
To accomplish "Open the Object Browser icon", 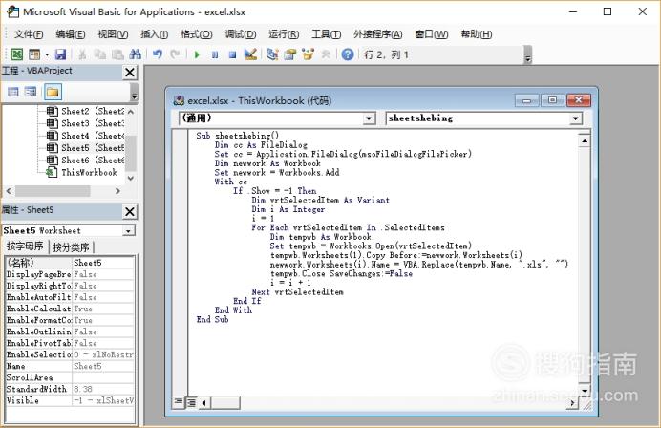I will tap(309, 54).
